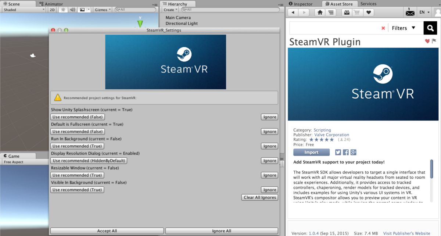
Task: Select the Asset Store tab
Action: tap(339, 4)
